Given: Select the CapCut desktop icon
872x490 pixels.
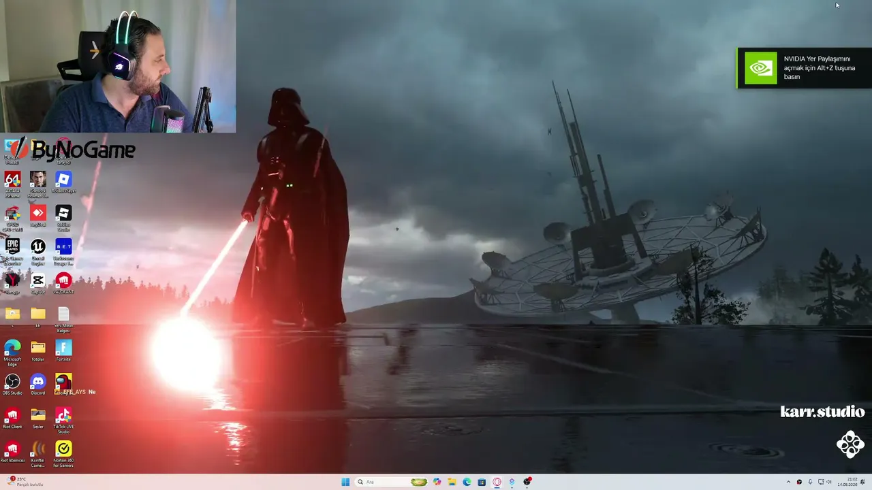Looking at the screenshot, I should 38,283.
